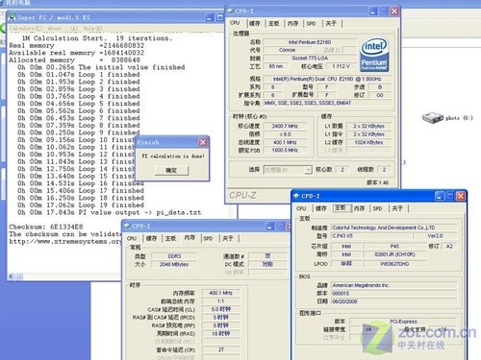Close the CPU-Z mainboard window

pyautogui.click(x=461, y=196)
